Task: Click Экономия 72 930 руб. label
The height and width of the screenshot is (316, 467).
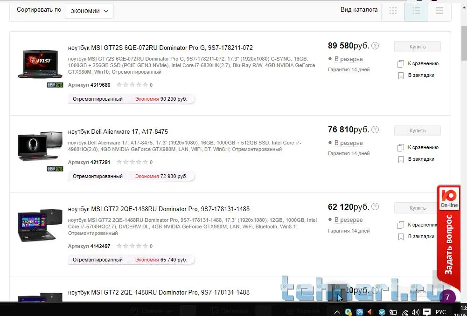Action: 161,176
